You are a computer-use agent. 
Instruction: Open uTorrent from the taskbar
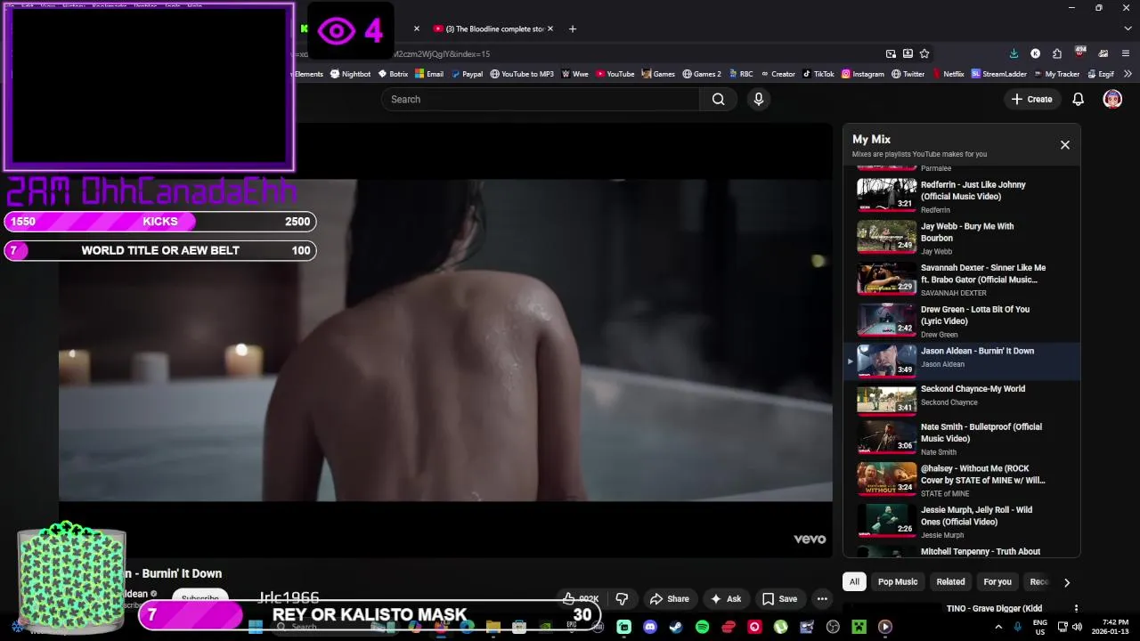pyautogui.click(x=780, y=627)
